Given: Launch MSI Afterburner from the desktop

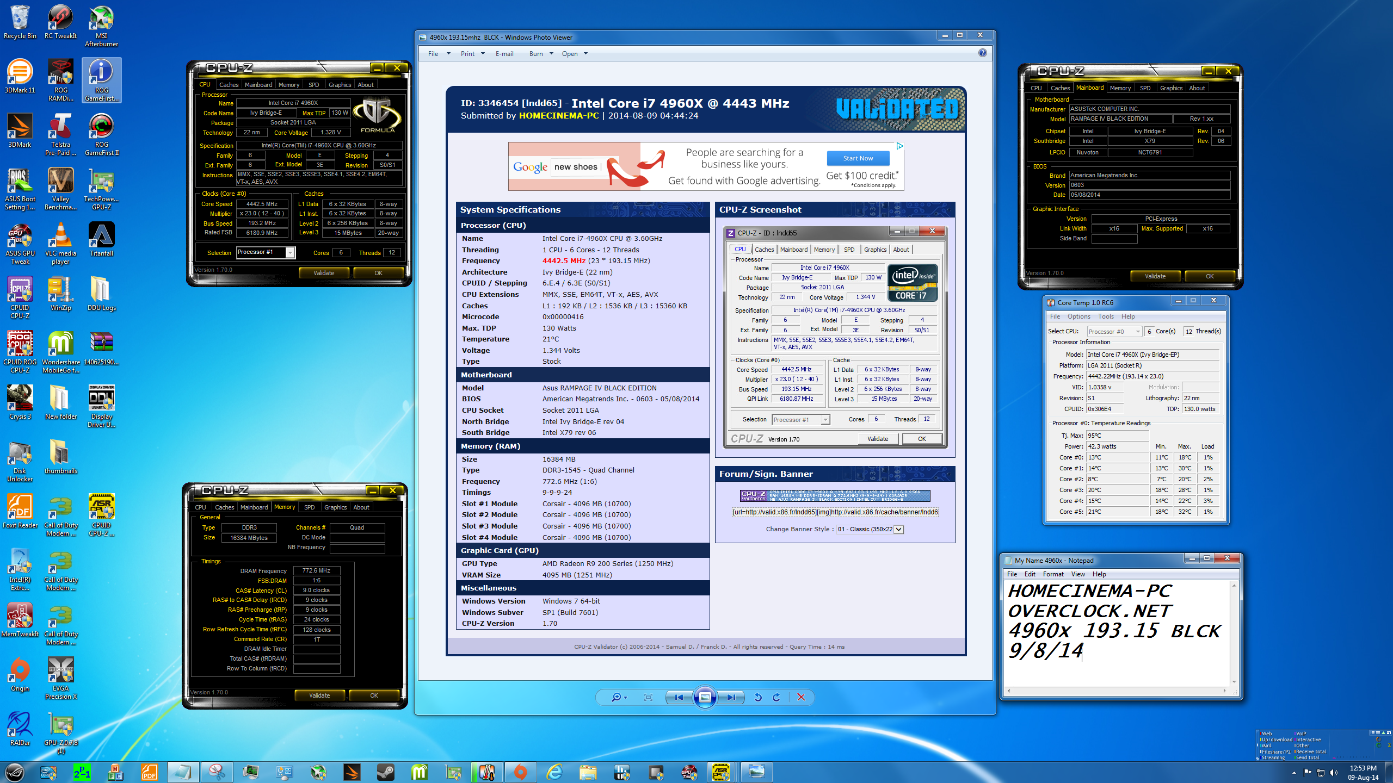Looking at the screenshot, I should [x=101, y=26].
